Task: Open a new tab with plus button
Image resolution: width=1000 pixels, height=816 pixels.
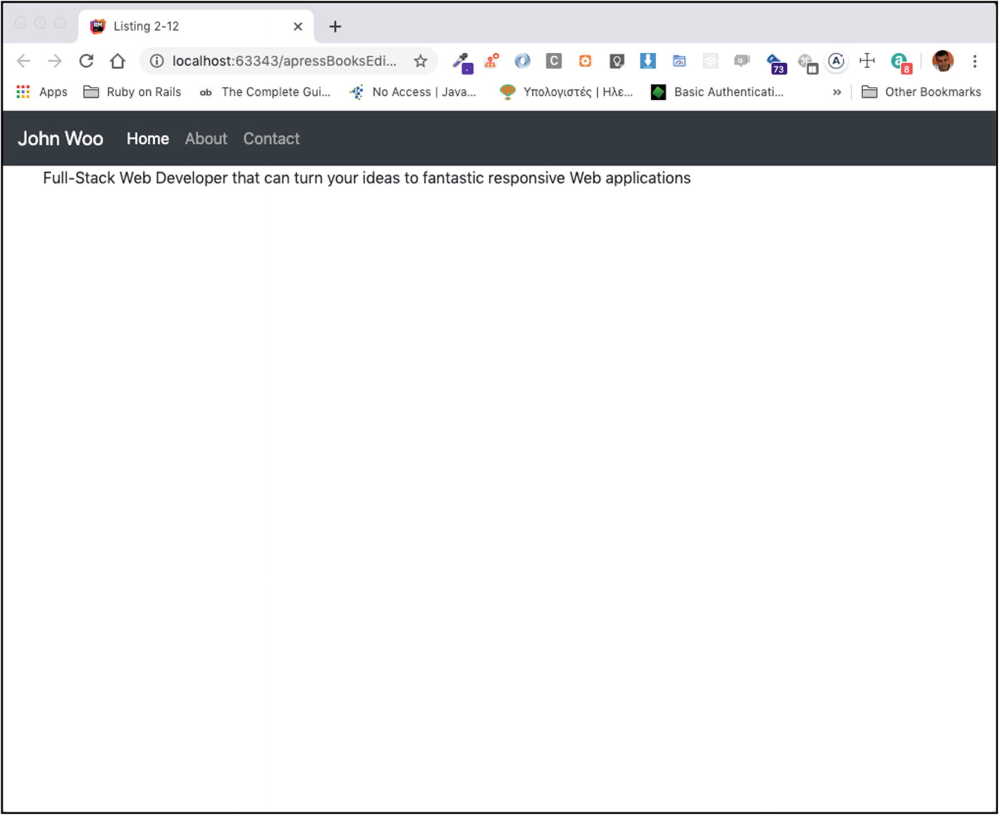Action: [x=335, y=27]
